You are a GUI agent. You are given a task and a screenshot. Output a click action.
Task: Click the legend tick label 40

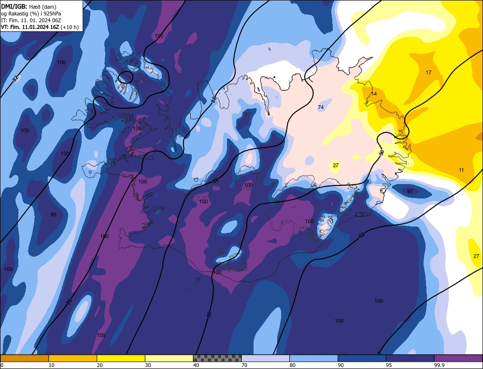(x=196, y=365)
